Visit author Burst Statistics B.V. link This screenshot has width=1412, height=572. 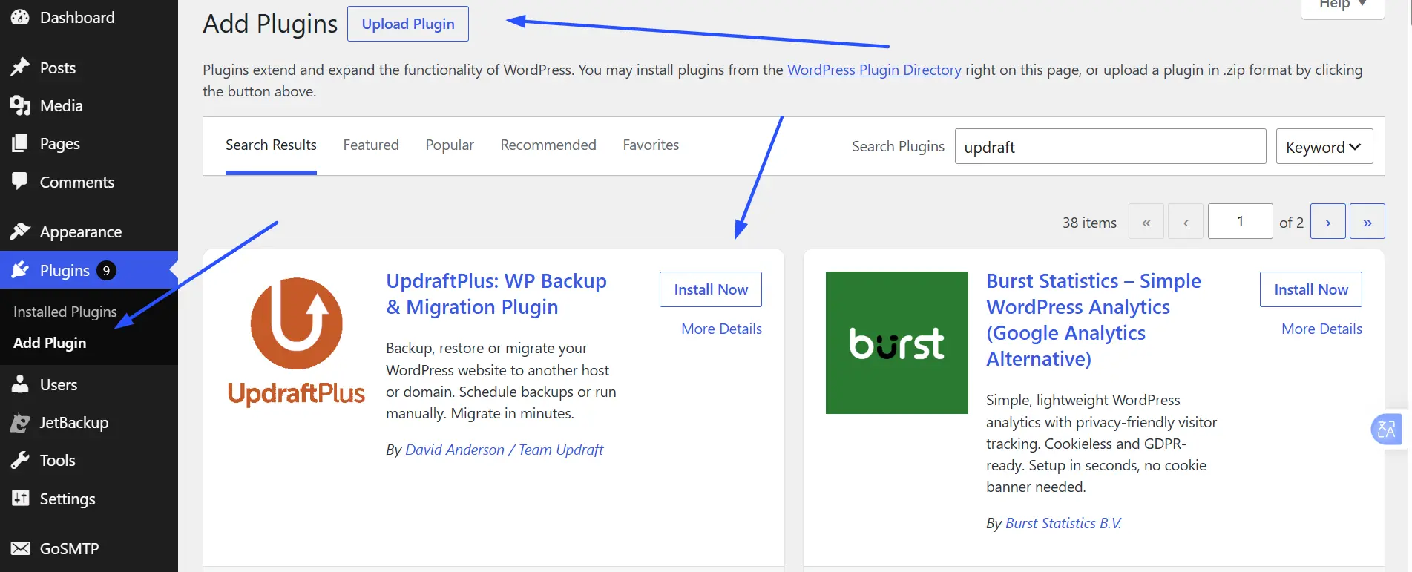[x=1063, y=523]
